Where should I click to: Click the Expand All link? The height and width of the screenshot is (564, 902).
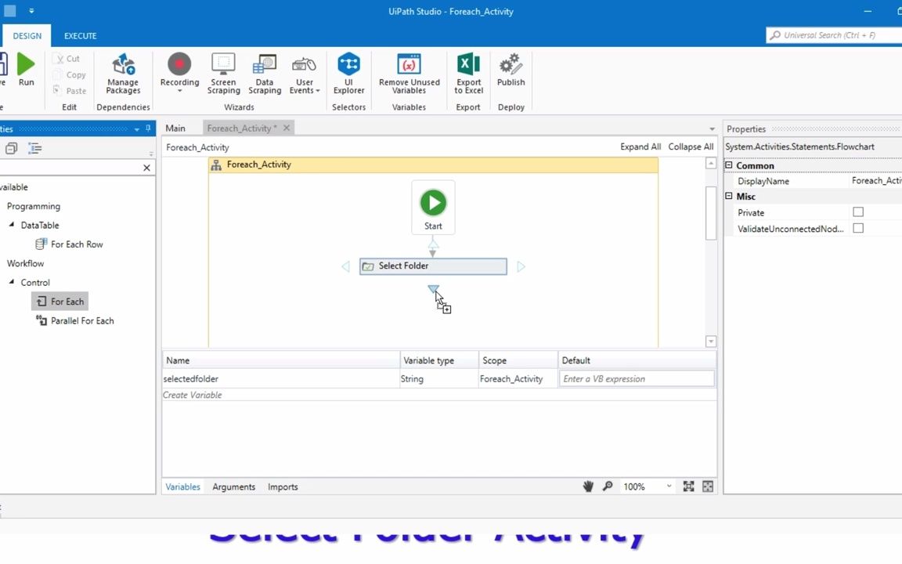pos(640,146)
